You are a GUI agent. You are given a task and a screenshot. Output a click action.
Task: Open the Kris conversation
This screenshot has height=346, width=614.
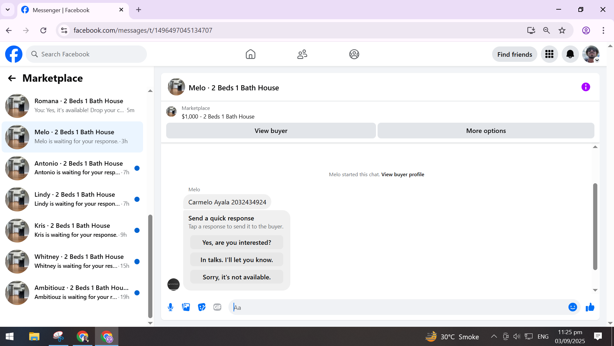tap(72, 230)
